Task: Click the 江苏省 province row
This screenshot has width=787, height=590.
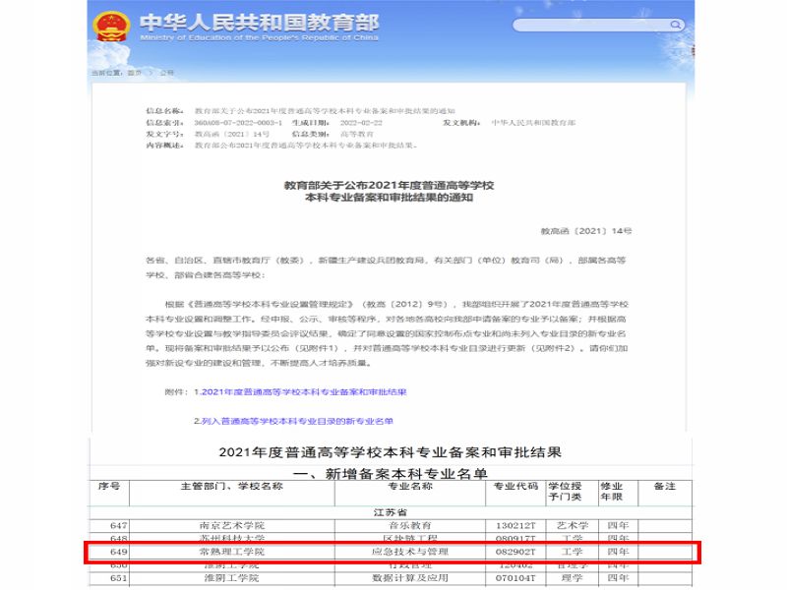Action: click(390, 512)
